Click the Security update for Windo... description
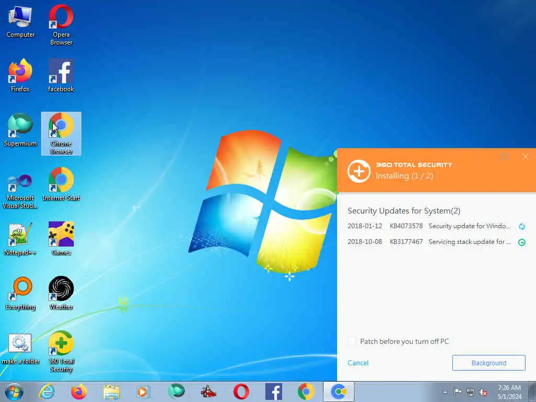536x402 pixels. (x=470, y=226)
